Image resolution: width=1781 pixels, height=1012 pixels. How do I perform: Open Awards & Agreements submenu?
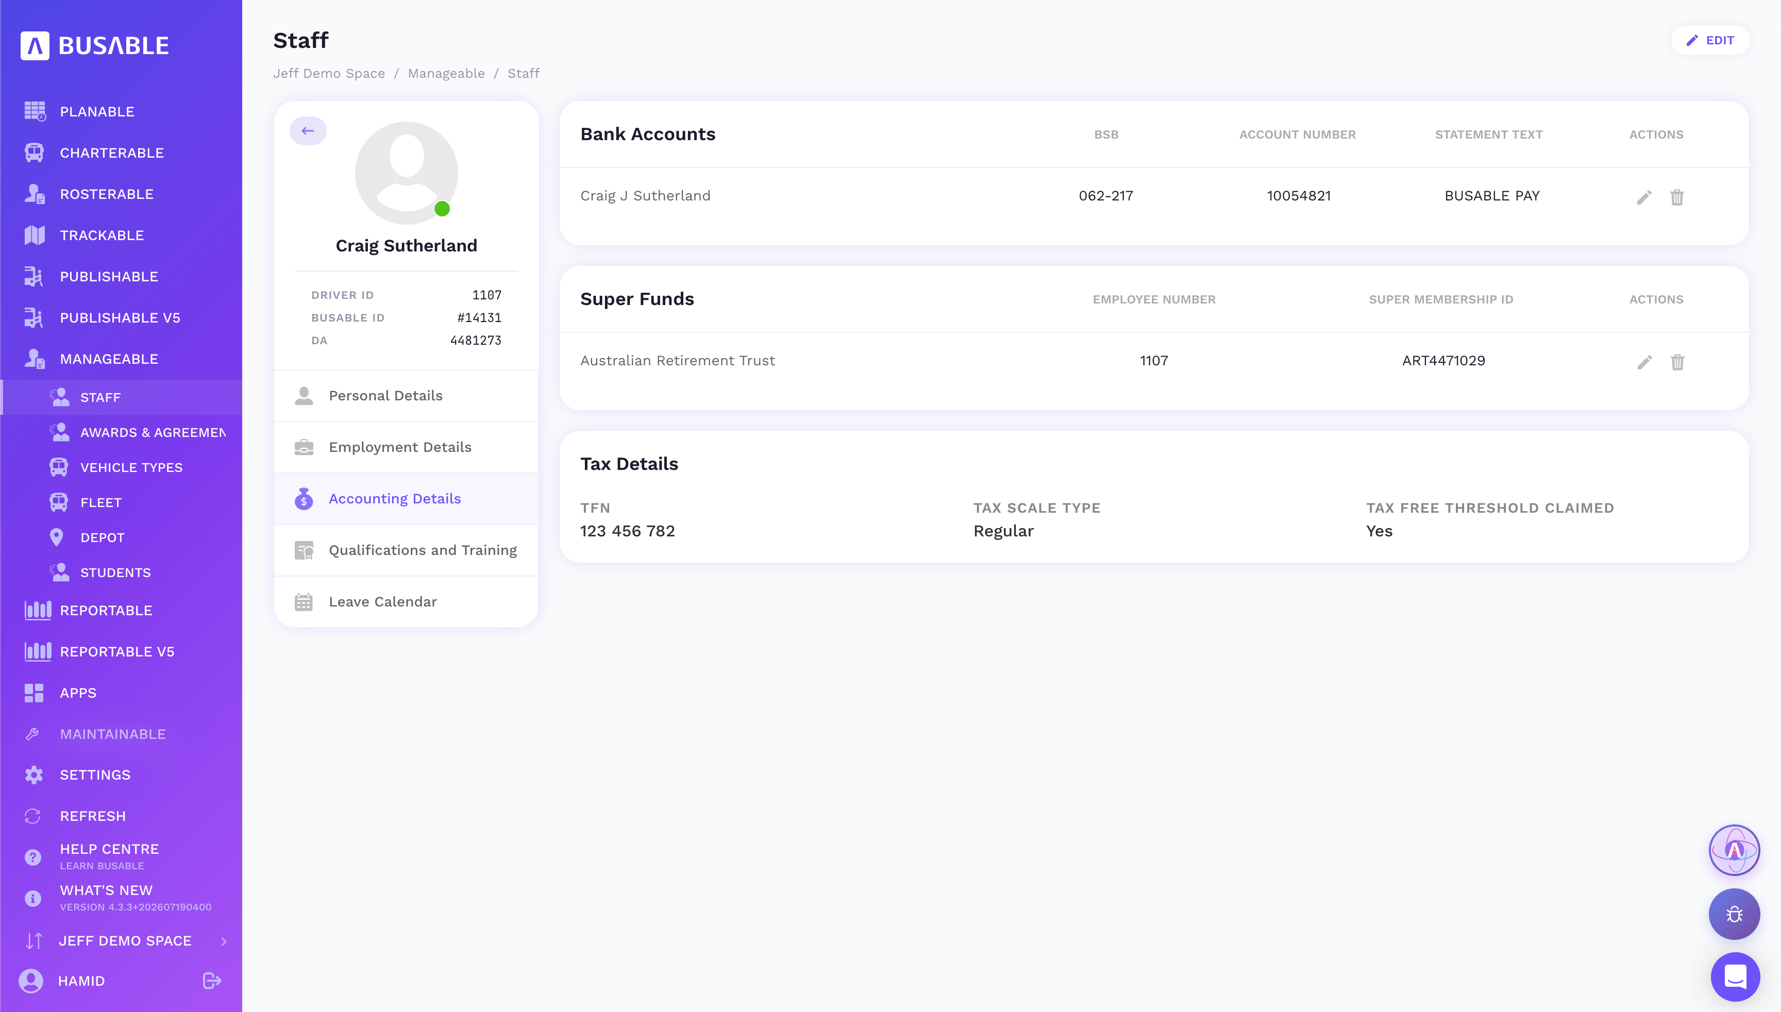pyautogui.click(x=121, y=432)
